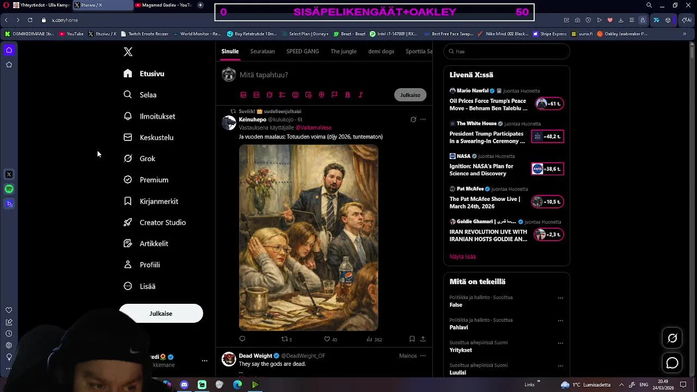Go to Etusivu in the sidebar
The image size is (697, 392).
tap(144, 73)
